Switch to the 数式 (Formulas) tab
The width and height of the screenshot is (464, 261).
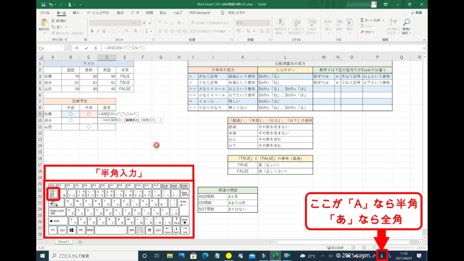[120, 13]
